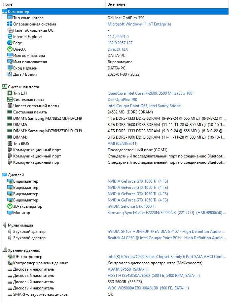The width and height of the screenshot is (249, 303).
Task: Click the SMART-статус жёстких дисков icon
Action: tap(10, 295)
